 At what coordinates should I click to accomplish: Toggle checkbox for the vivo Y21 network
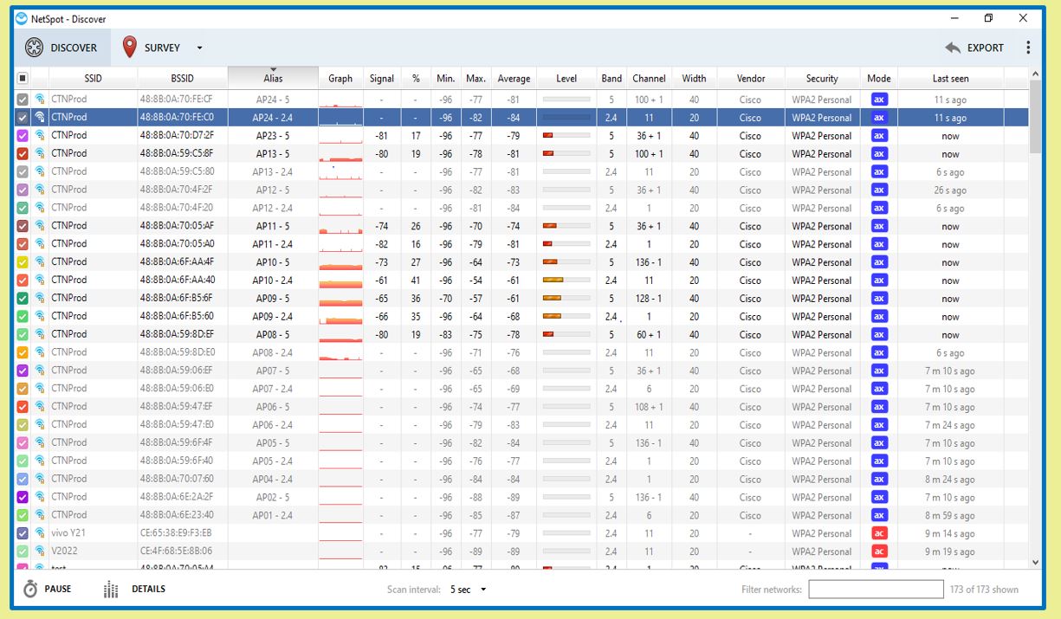point(23,533)
